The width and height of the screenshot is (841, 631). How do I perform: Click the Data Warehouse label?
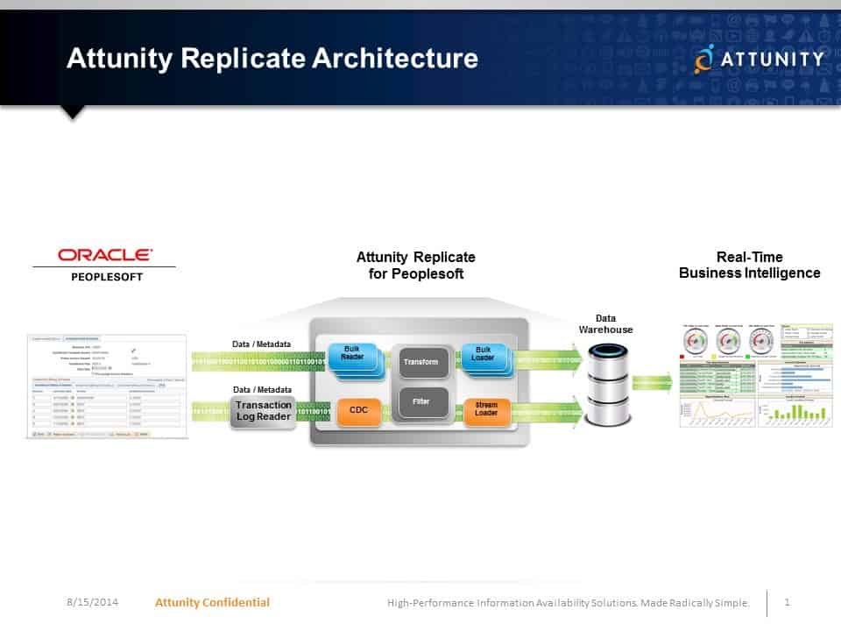click(605, 324)
